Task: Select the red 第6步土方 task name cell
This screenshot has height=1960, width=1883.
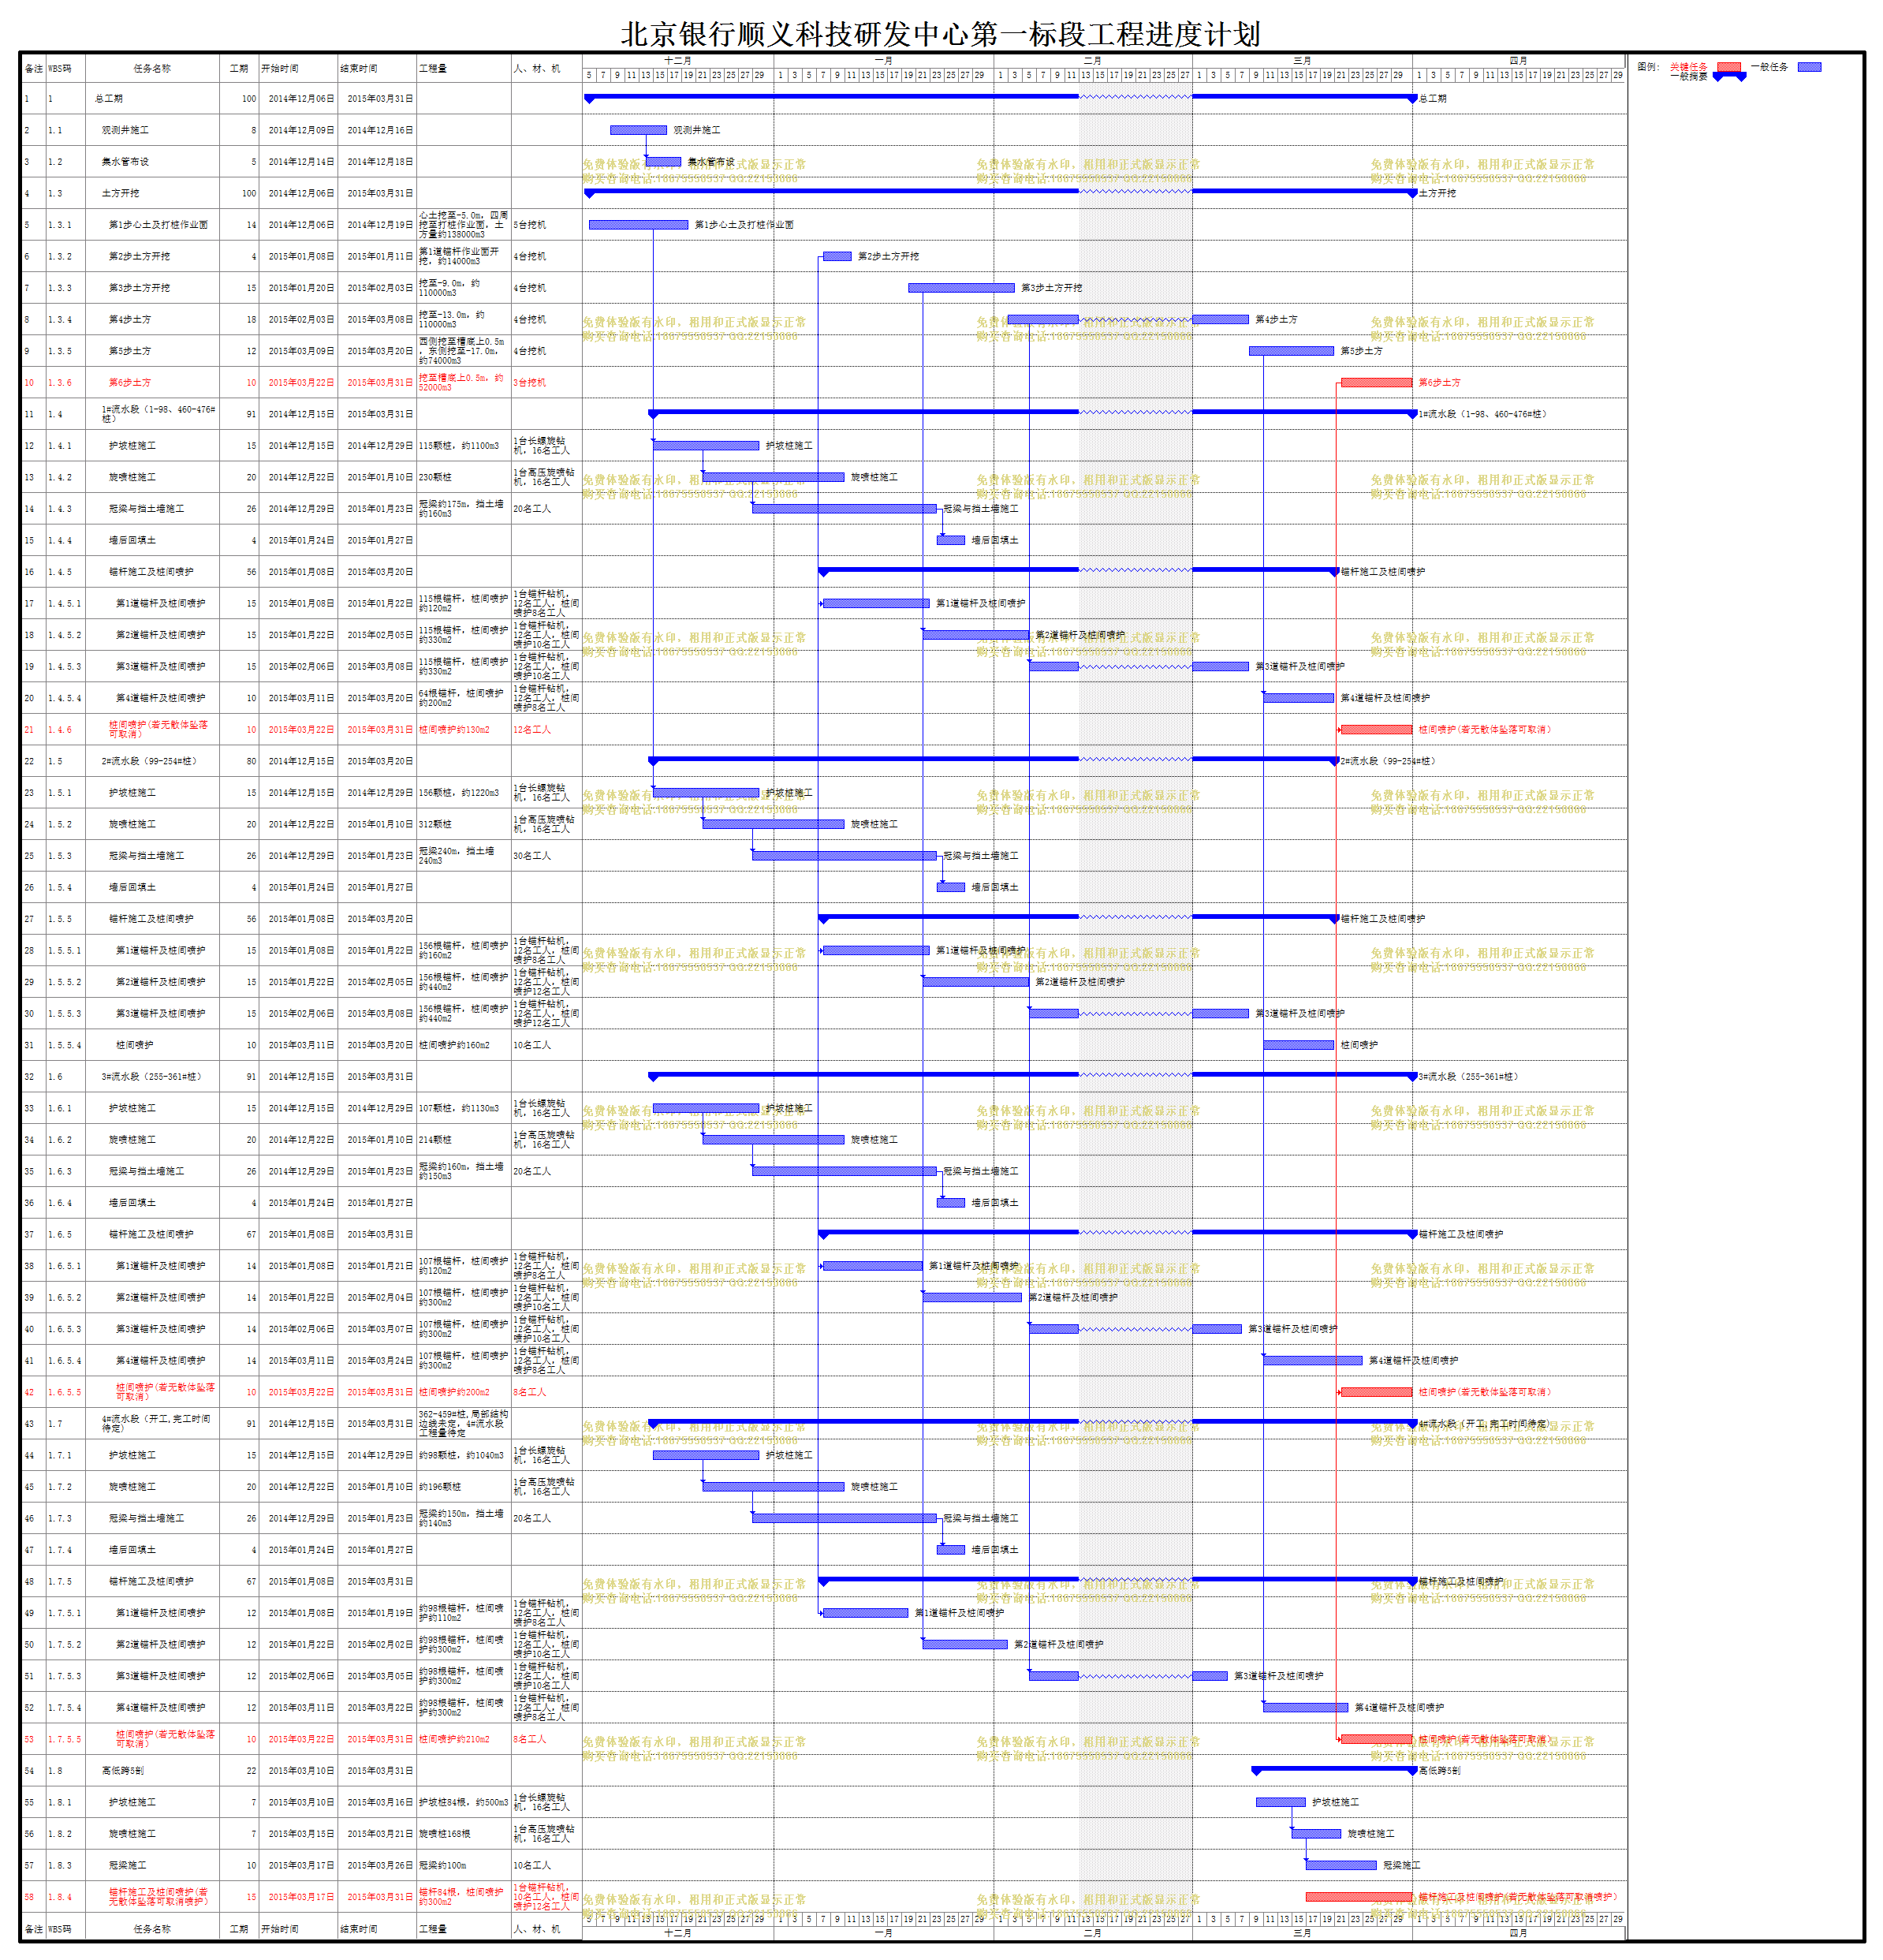Action: point(130,383)
